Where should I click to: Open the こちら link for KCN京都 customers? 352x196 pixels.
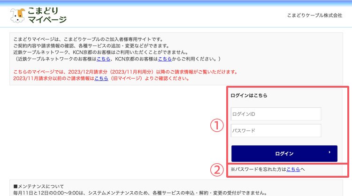[165, 59]
